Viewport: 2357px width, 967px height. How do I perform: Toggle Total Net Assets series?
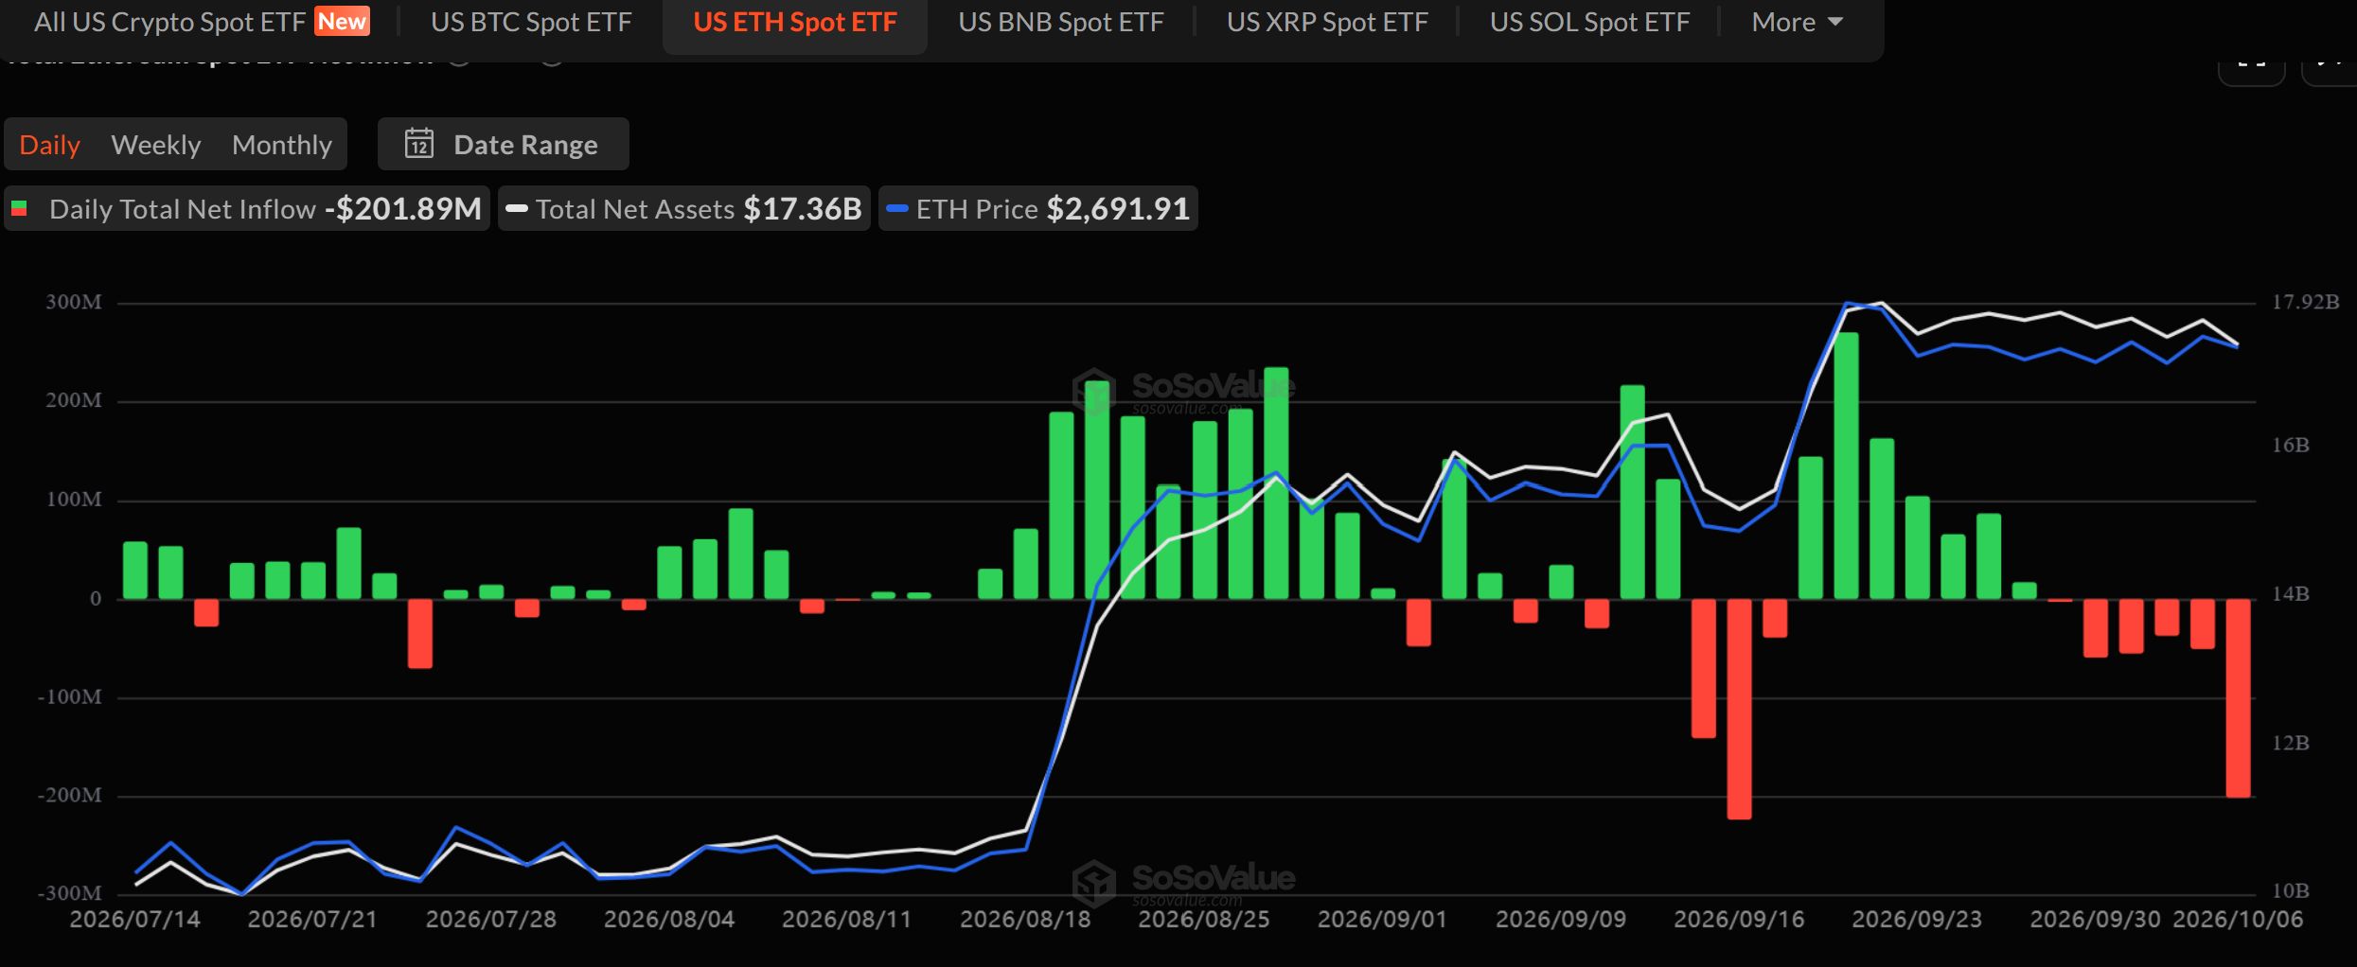click(683, 208)
